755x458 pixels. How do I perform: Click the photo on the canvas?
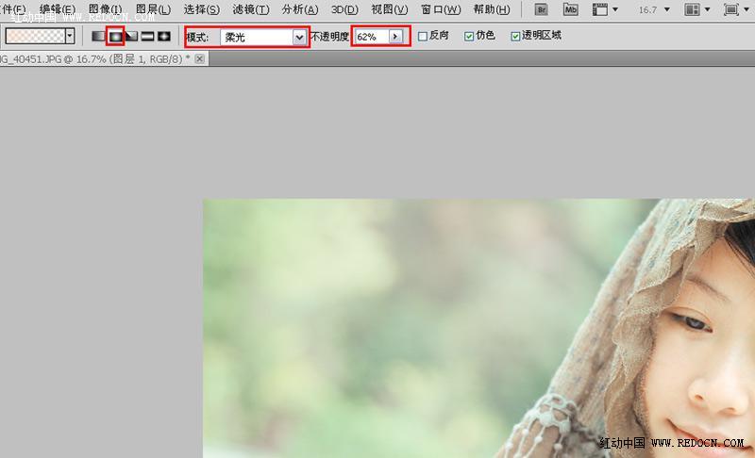coord(478,328)
